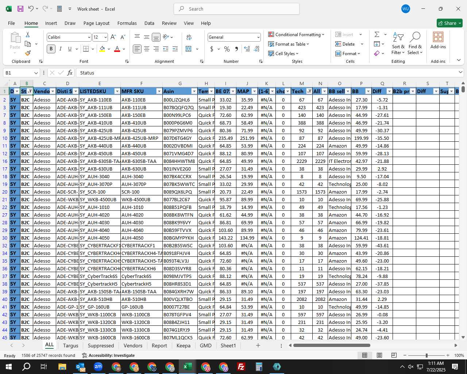Add a new sheet with plus button
The image size is (467, 374).
258,345
